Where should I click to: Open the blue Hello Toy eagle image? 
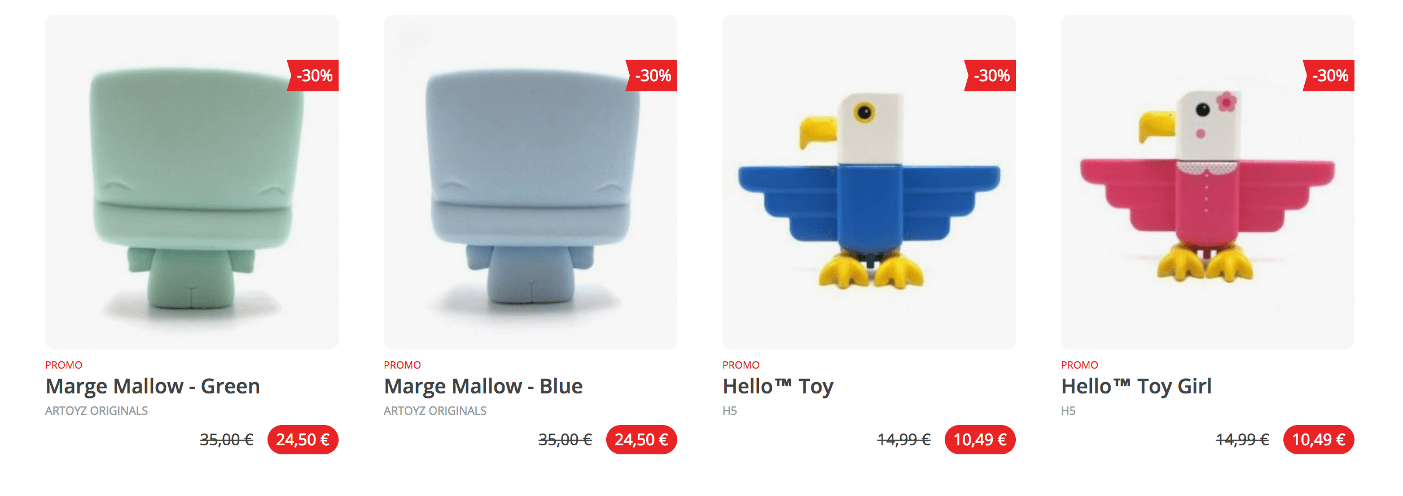tap(869, 181)
